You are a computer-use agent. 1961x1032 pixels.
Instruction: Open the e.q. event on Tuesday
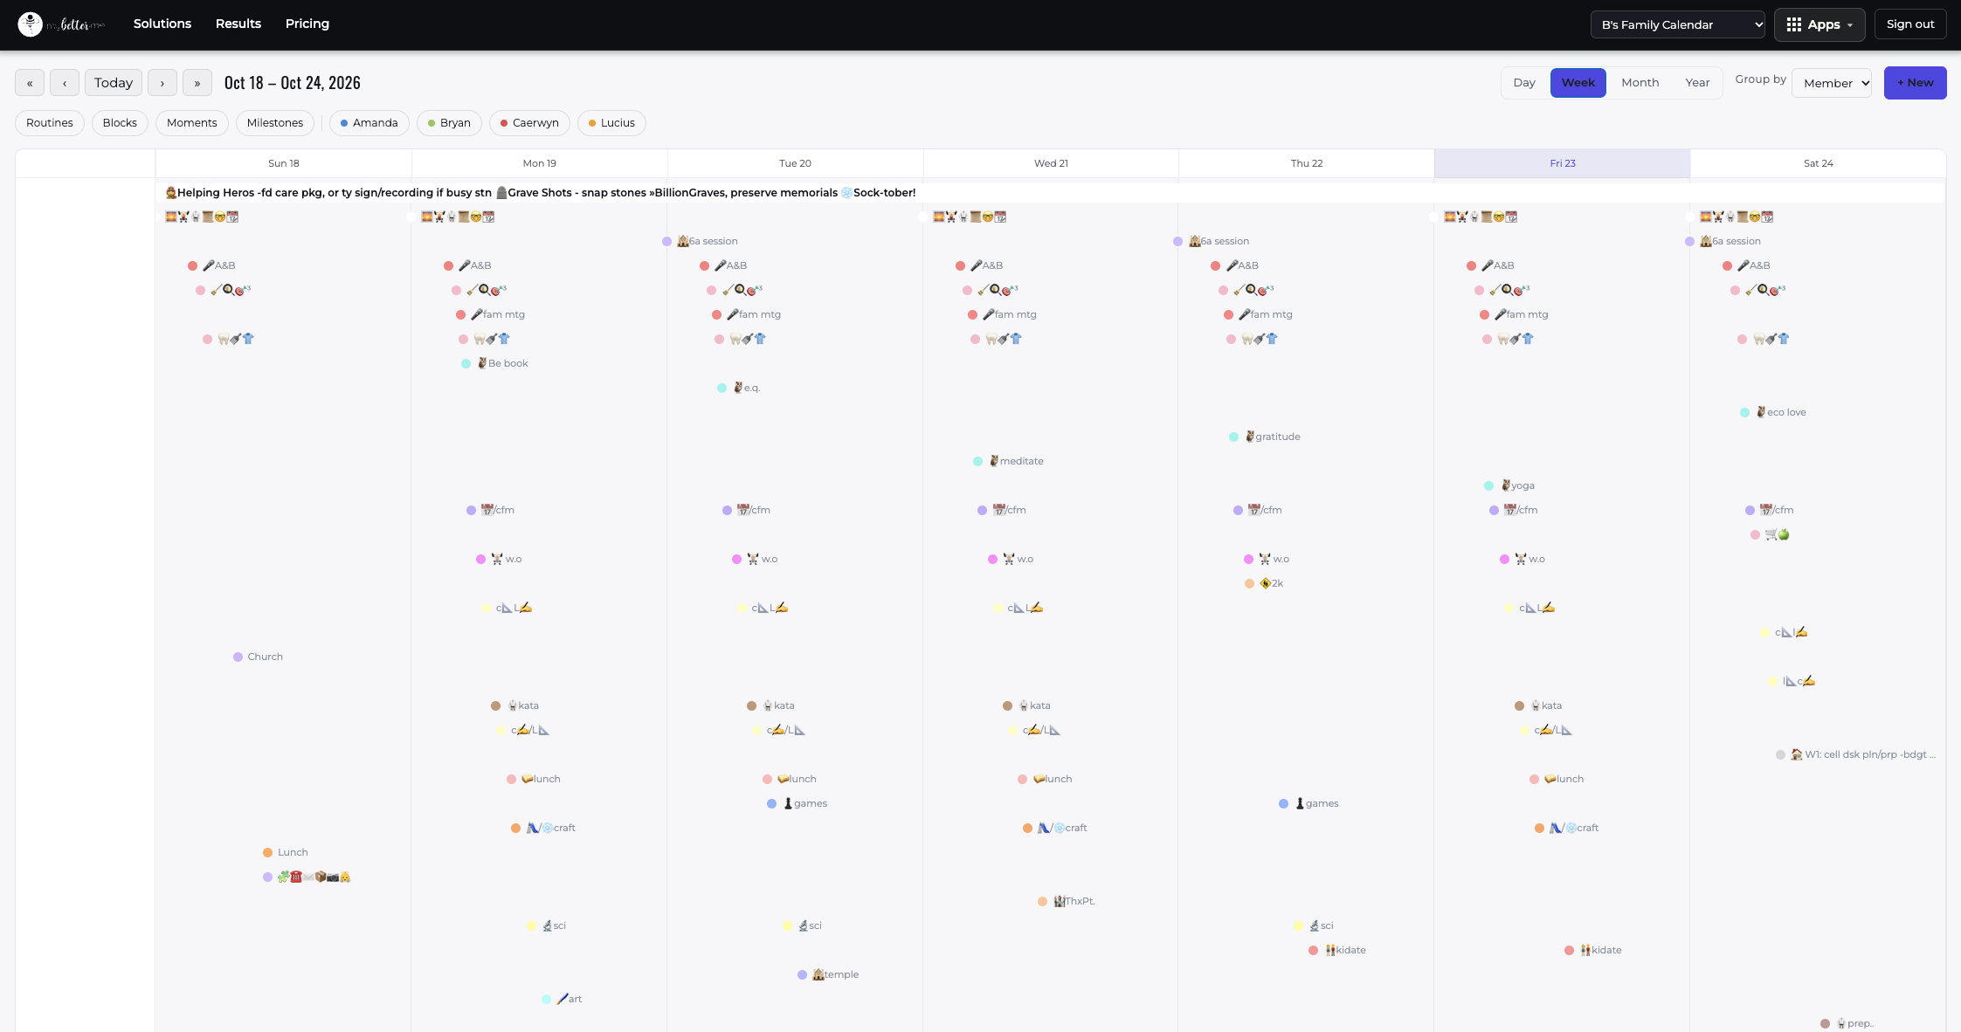pyautogui.click(x=739, y=388)
